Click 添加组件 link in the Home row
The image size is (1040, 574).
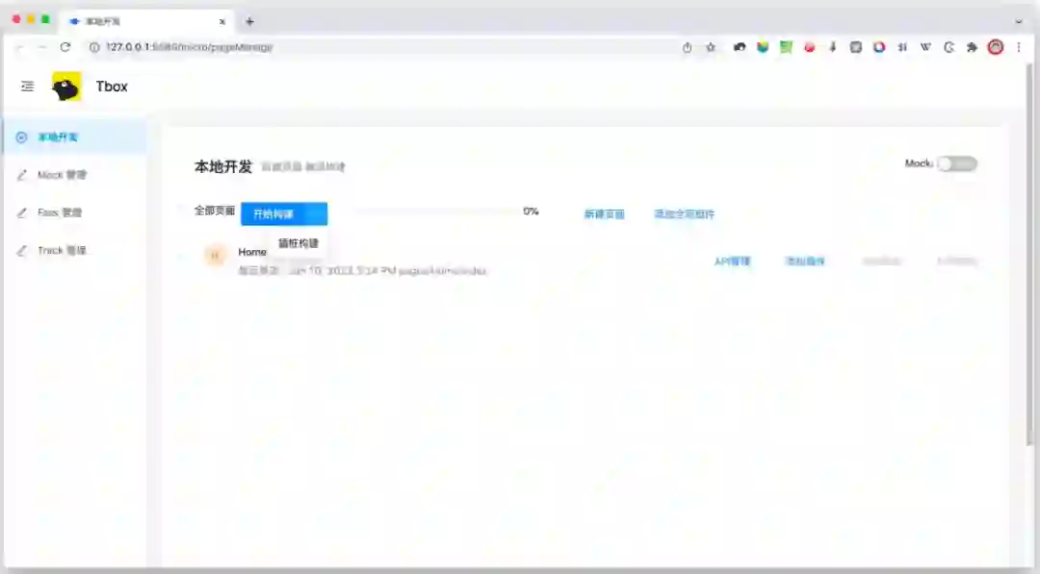[x=805, y=261]
